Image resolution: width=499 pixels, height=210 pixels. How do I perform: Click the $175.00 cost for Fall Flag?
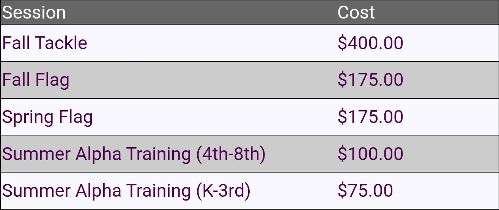click(370, 80)
